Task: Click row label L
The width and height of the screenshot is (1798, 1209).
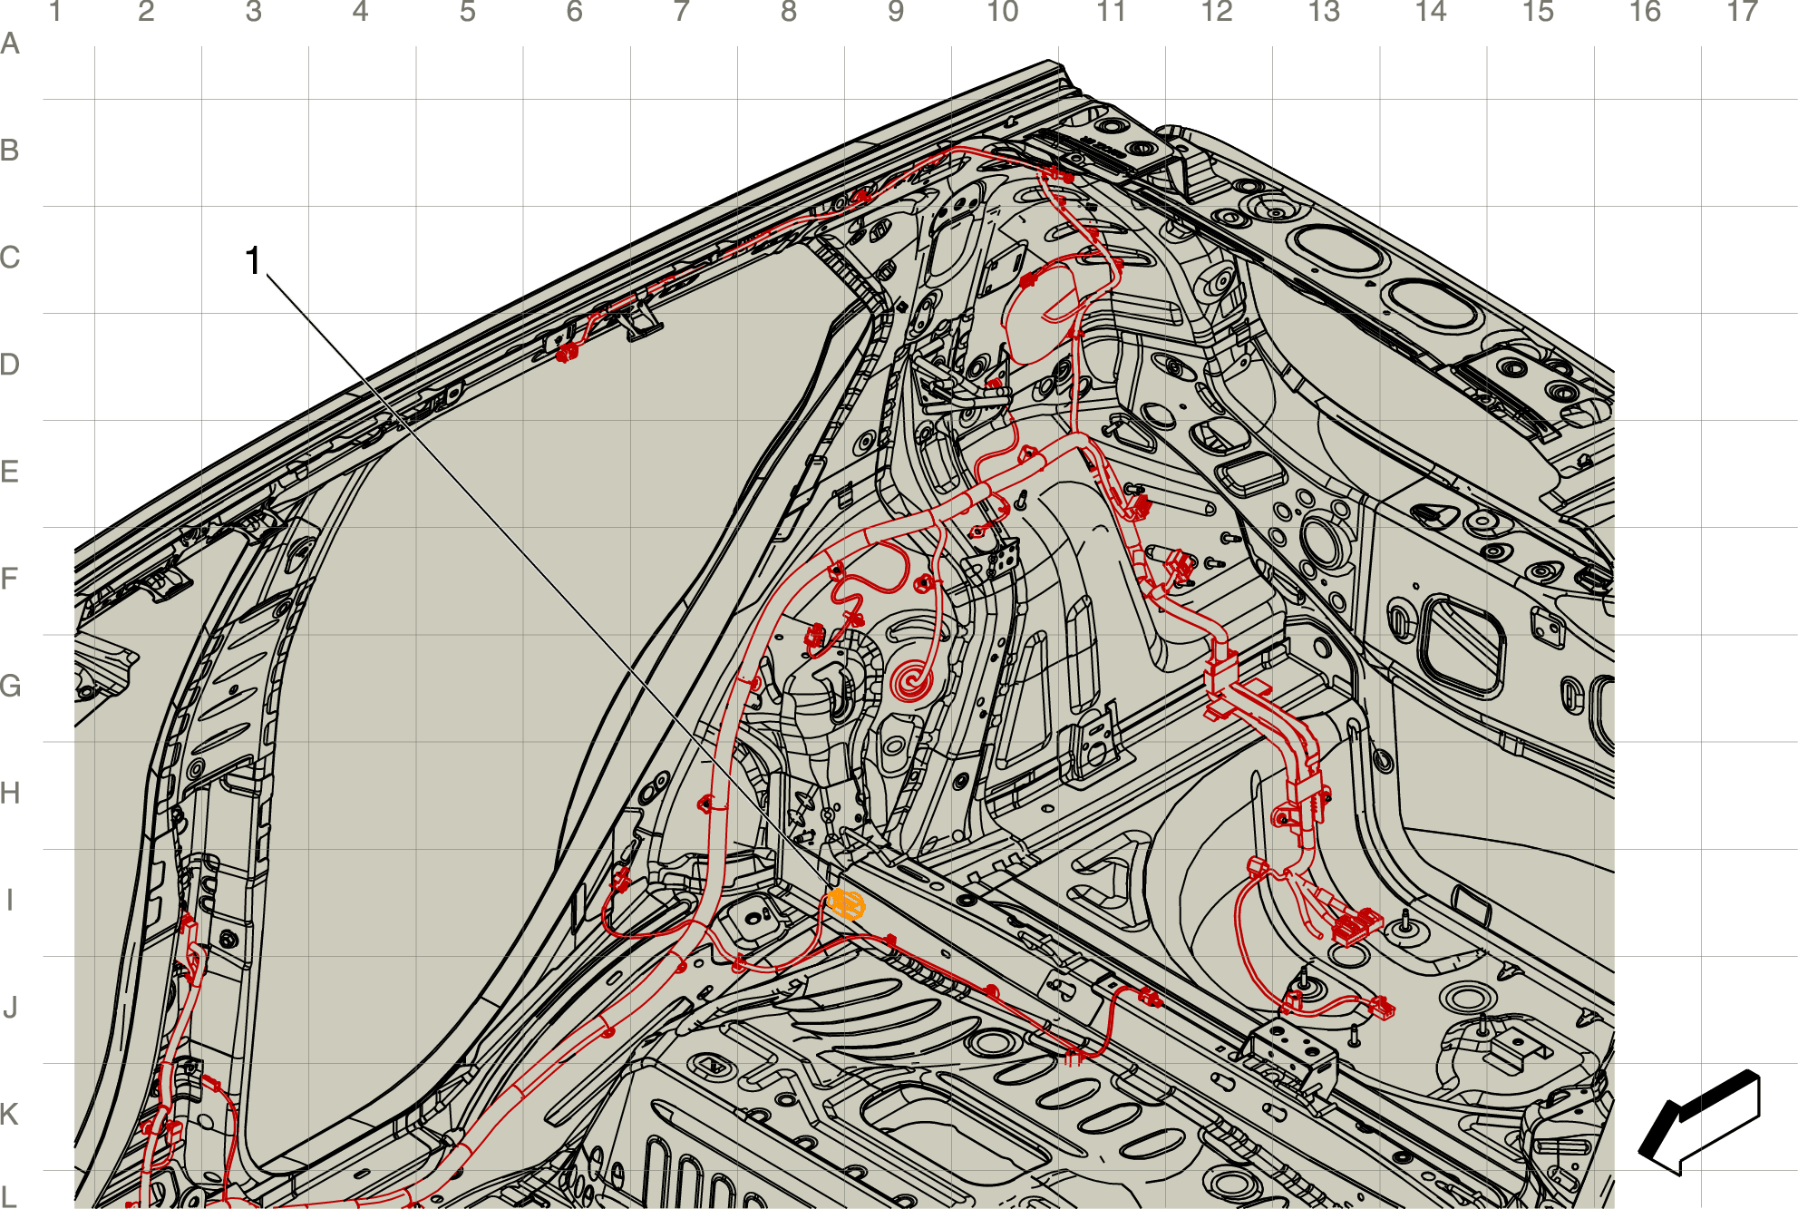Action: 10,1197
